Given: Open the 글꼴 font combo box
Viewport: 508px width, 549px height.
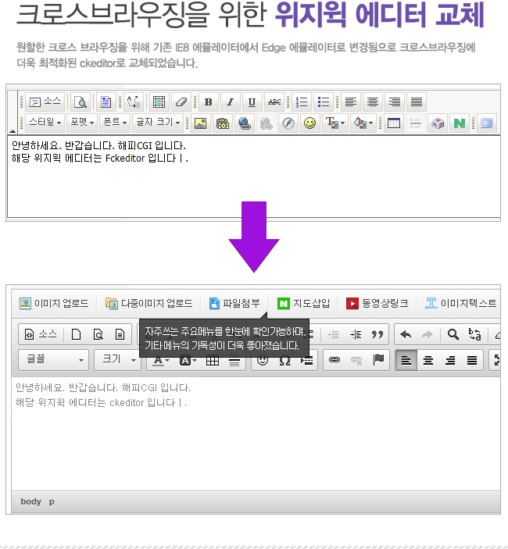Looking at the screenshot, I should click(54, 359).
